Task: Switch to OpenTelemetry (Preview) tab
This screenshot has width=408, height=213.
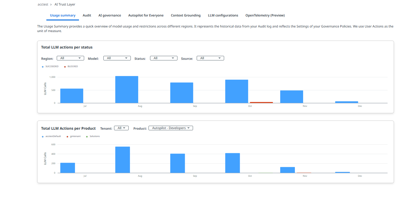Action: 265,16
